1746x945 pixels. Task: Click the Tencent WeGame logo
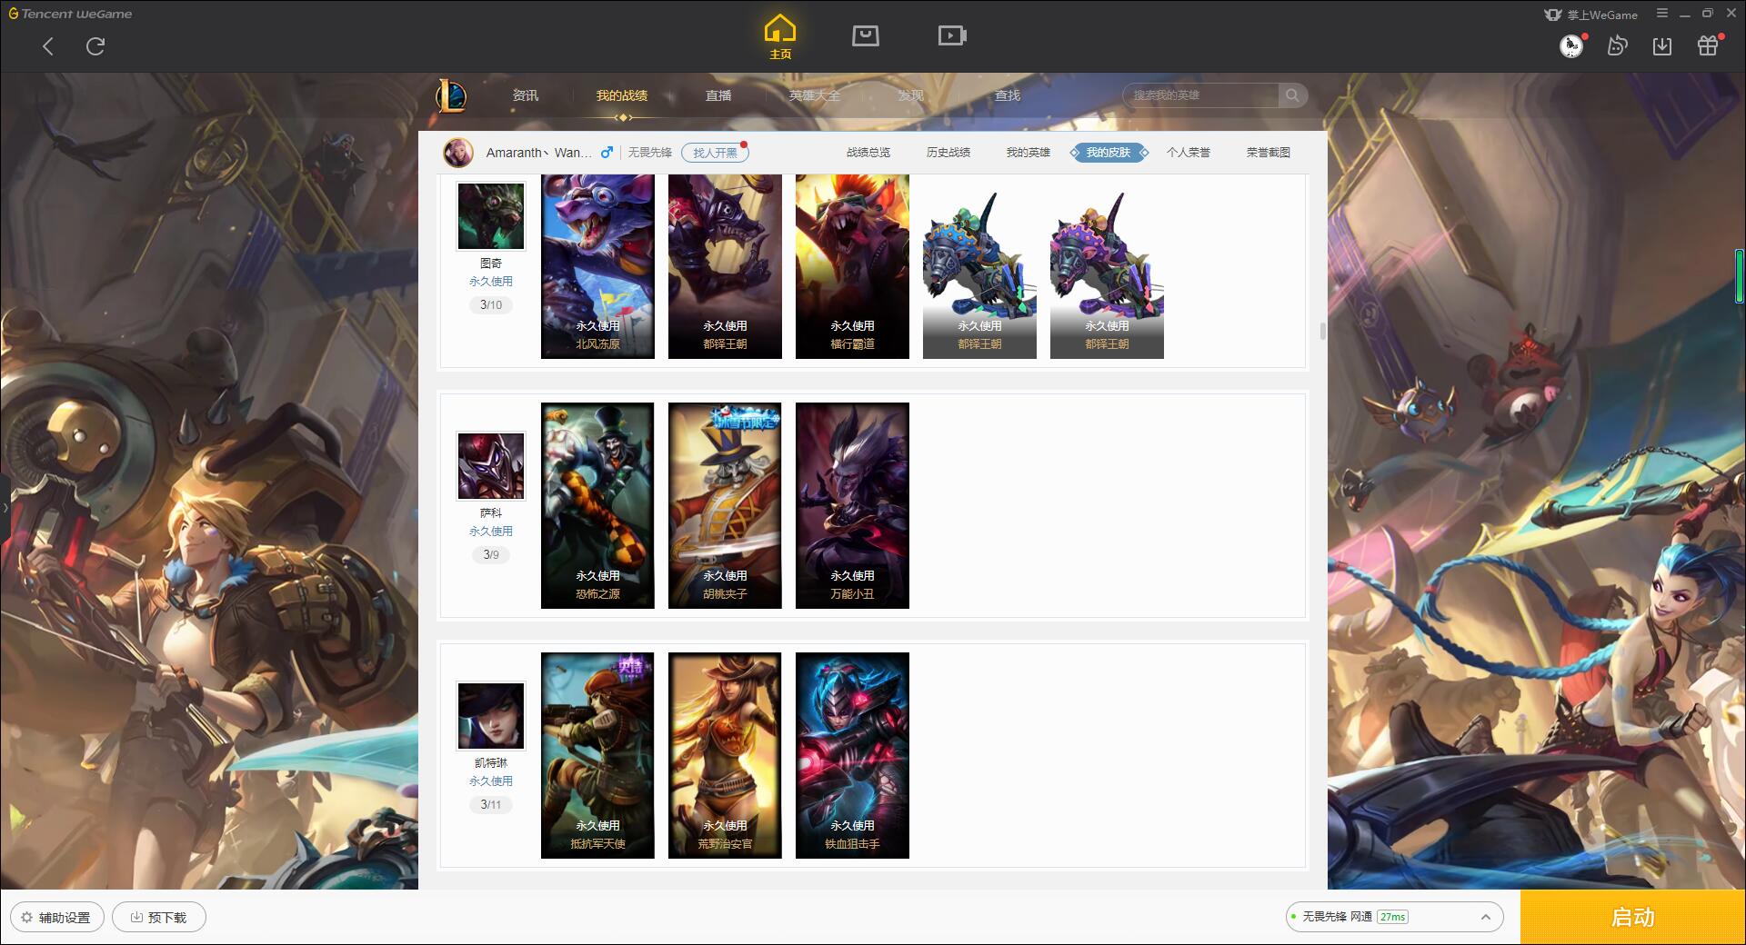coord(70,14)
